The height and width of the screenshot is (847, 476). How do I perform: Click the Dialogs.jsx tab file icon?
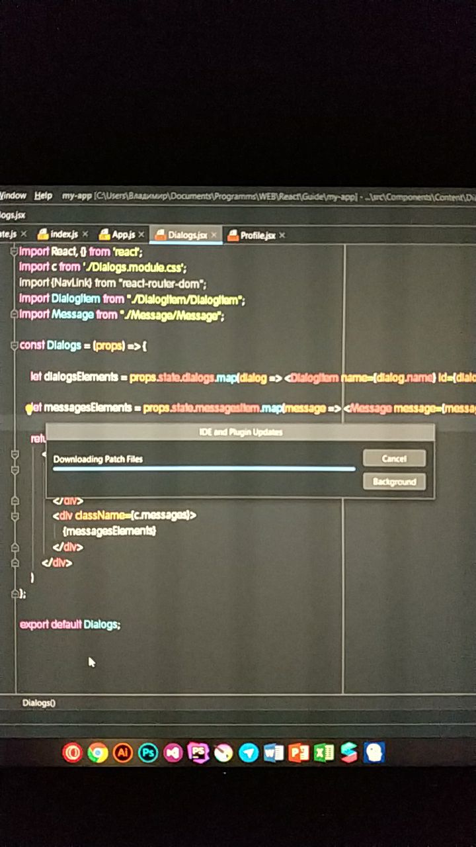(x=160, y=235)
